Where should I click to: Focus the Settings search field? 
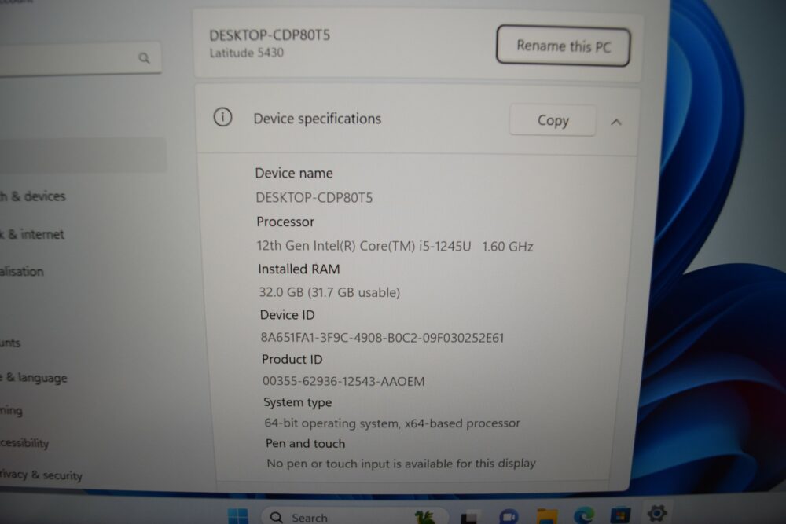pyautogui.click(x=80, y=59)
